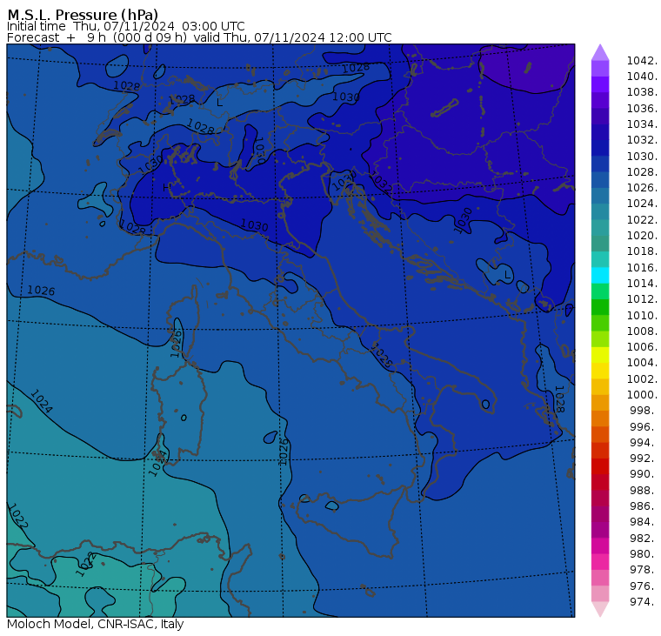The width and height of the screenshot is (661, 636).
Task: Click the '1022.' colorbar label
Action: coord(642,220)
